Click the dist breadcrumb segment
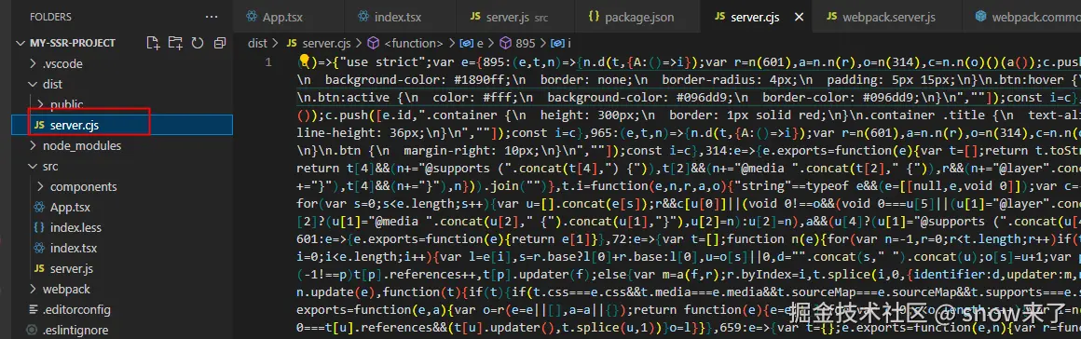Viewport: 1081px width, 339px height. [257, 43]
